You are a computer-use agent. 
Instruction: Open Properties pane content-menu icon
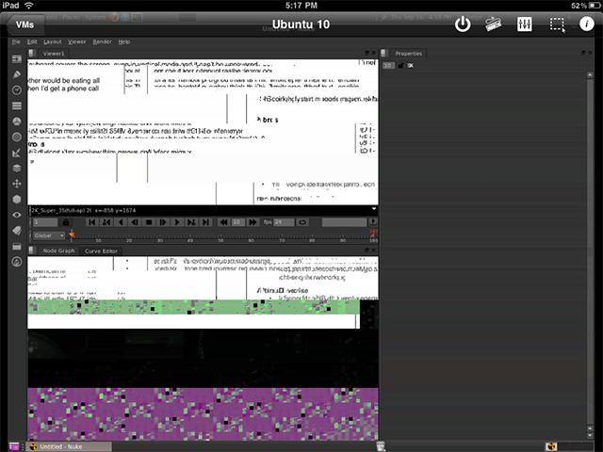[x=383, y=53]
